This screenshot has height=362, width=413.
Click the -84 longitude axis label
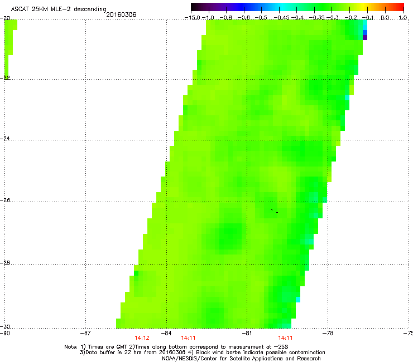pyautogui.click(x=166, y=334)
